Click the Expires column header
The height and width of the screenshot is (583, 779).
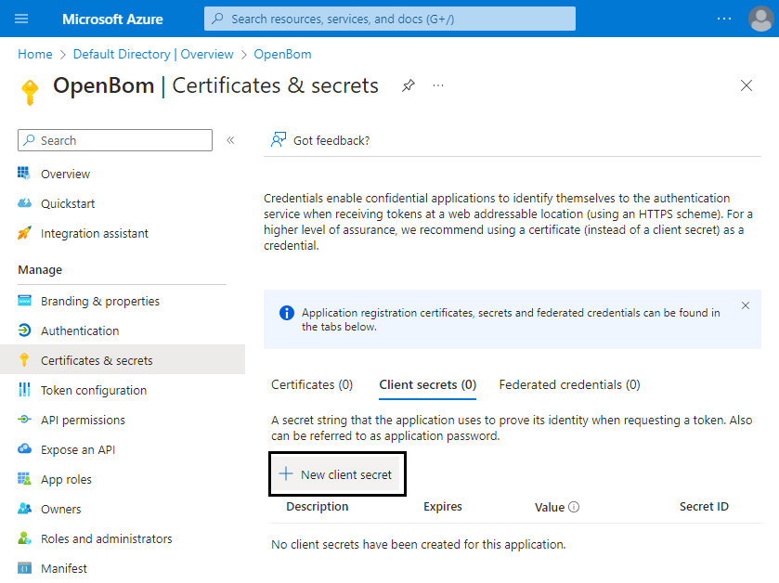click(x=442, y=507)
